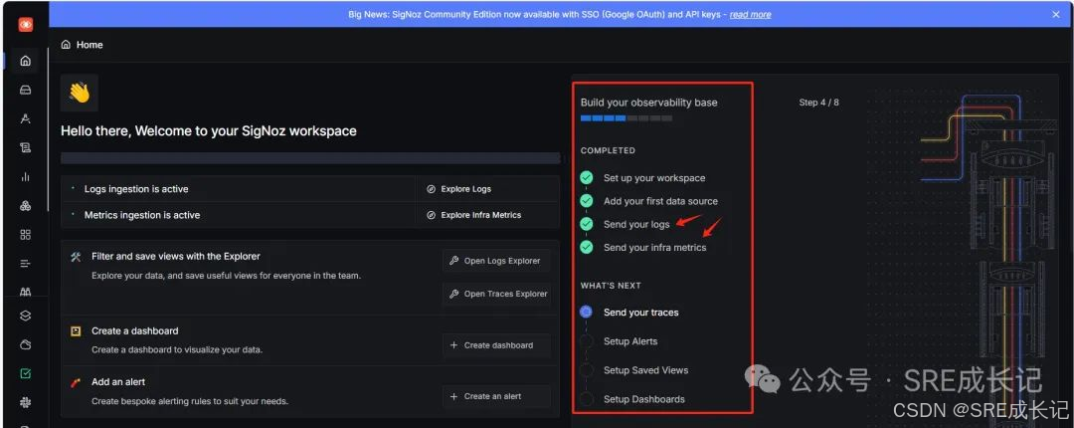Click the 'Setup Saved Views' step text

point(646,370)
